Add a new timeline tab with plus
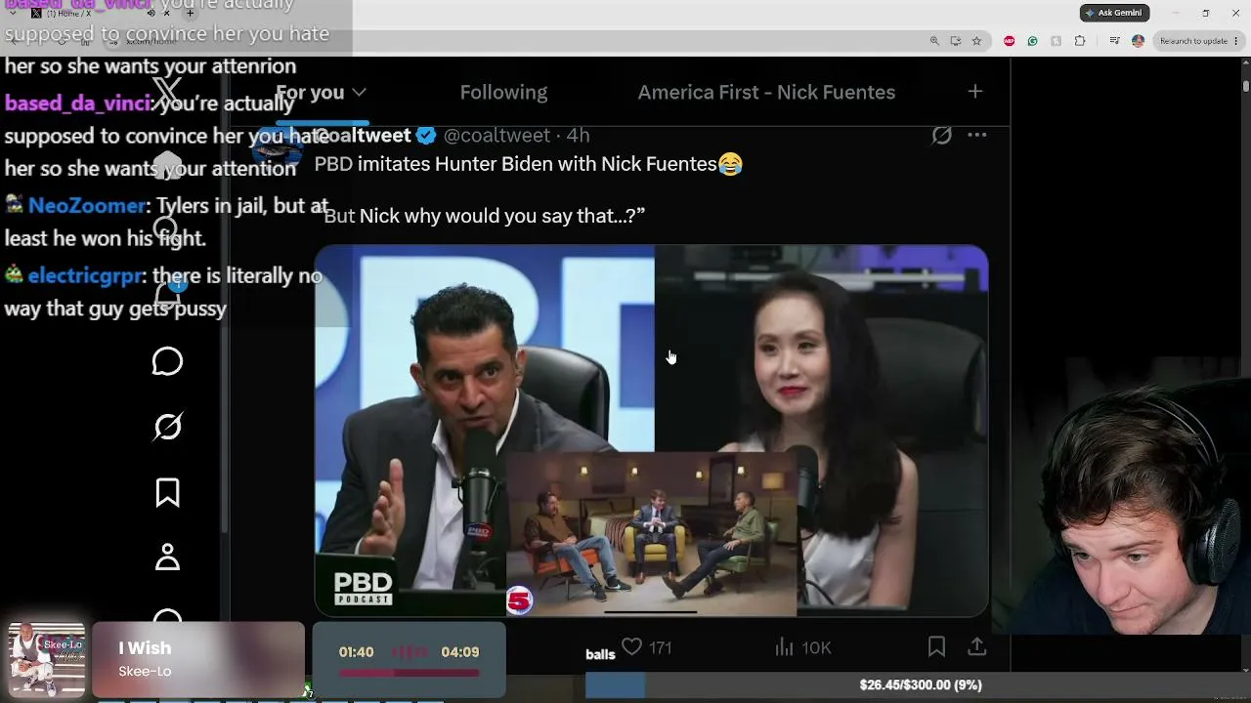Viewport: 1251px width, 703px height. [974, 92]
